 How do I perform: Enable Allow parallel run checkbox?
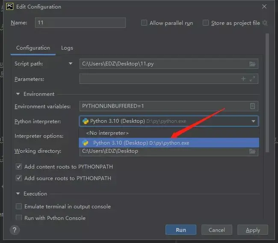pyautogui.click(x=144, y=23)
